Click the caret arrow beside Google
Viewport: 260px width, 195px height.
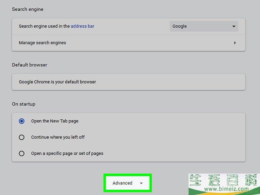(234, 26)
